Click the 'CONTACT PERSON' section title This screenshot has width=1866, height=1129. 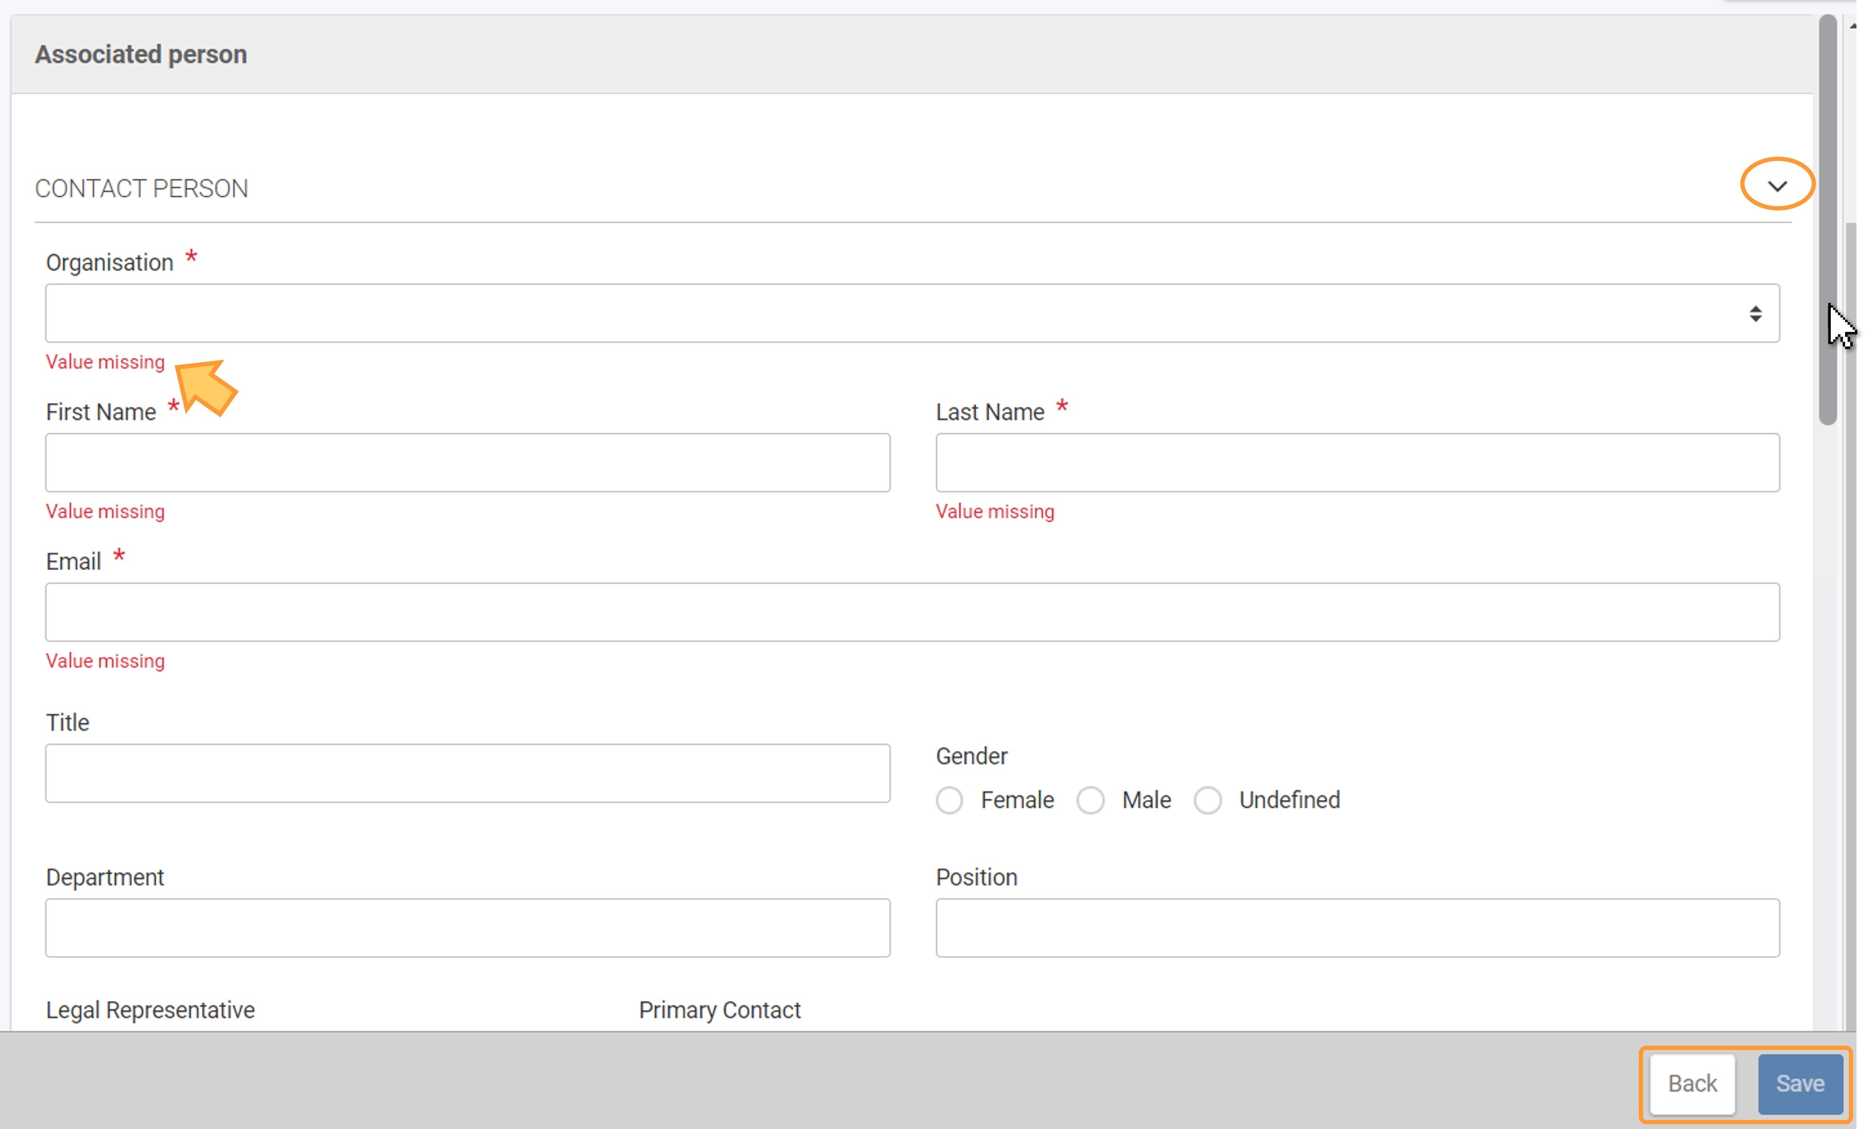[x=141, y=189]
